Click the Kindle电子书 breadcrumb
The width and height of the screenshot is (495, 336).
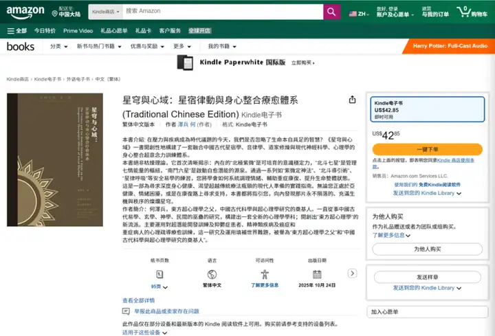point(47,79)
